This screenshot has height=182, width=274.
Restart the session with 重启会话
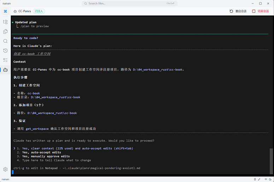[x=238, y=11]
